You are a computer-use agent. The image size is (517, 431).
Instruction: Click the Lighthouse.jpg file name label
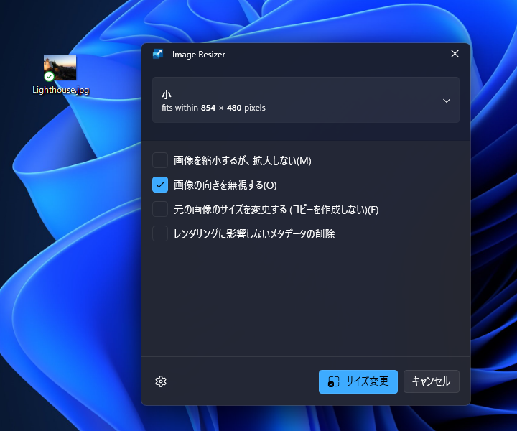[x=60, y=90]
